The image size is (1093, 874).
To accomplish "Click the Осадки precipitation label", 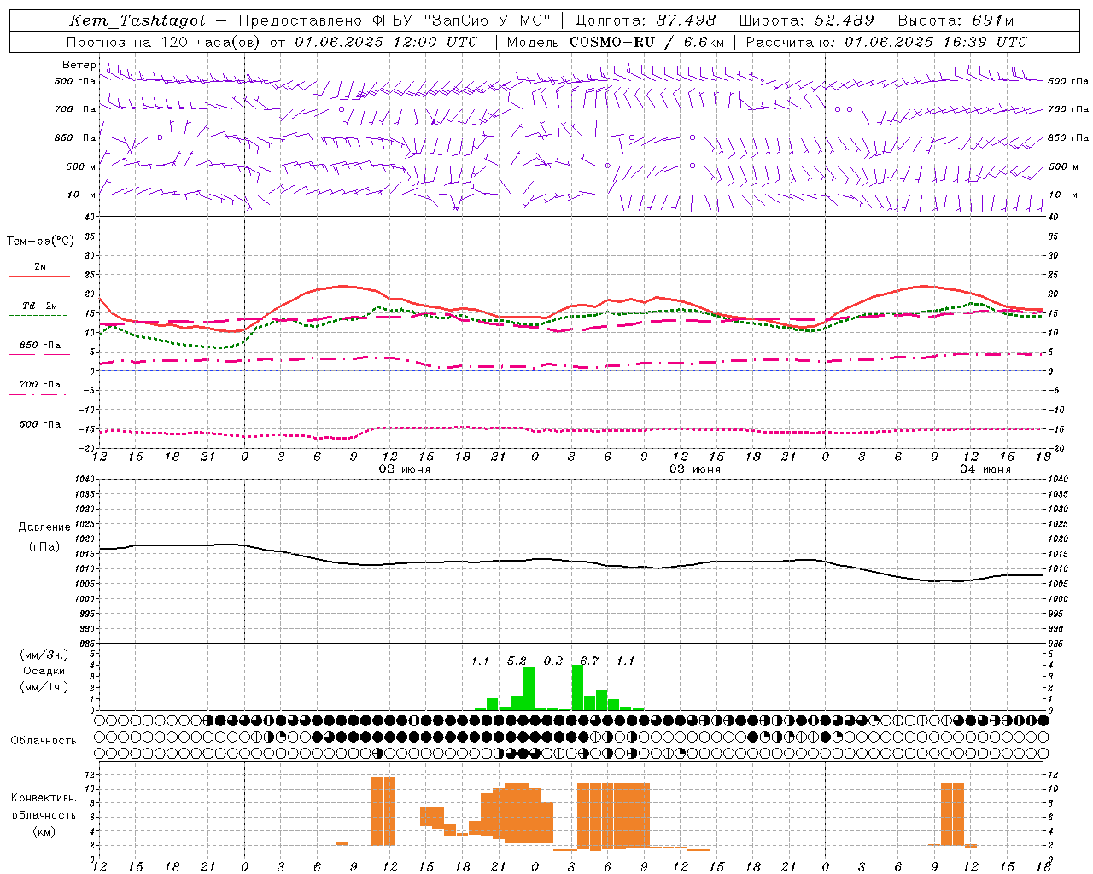I will tap(44, 671).
